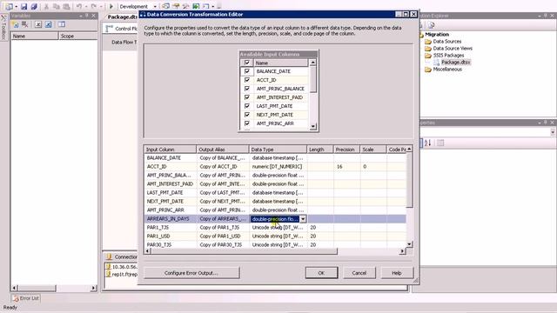Click the Show All Variables icon
This screenshot has height=313, width=557.
click(49, 24)
